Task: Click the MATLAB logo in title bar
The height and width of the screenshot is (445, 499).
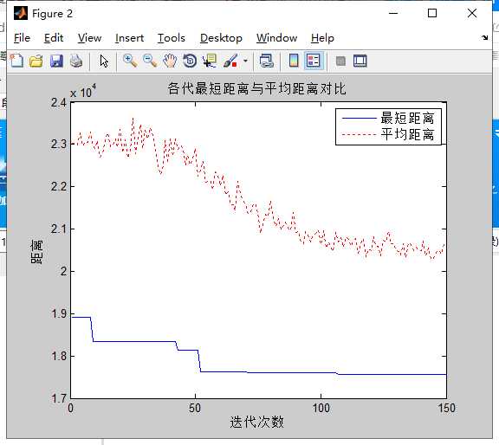Action: (21, 13)
